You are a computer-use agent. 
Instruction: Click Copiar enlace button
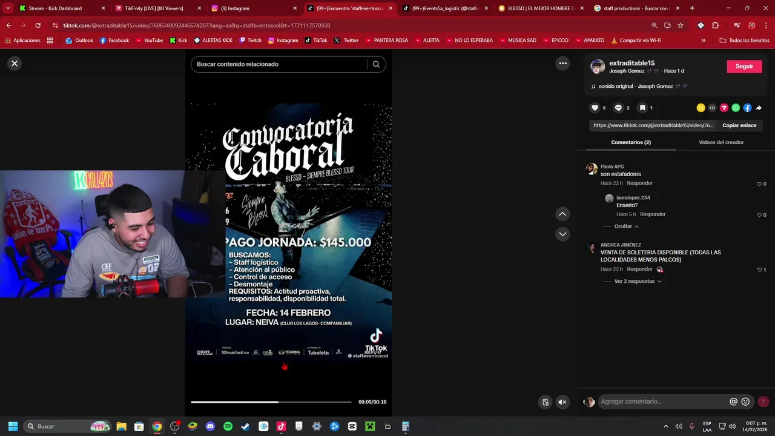pyautogui.click(x=739, y=125)
